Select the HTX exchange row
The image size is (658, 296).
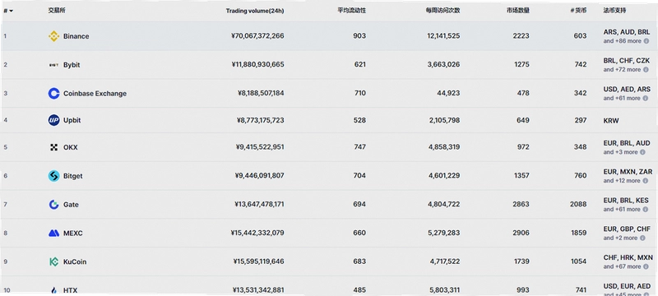(x=329, y=289)
